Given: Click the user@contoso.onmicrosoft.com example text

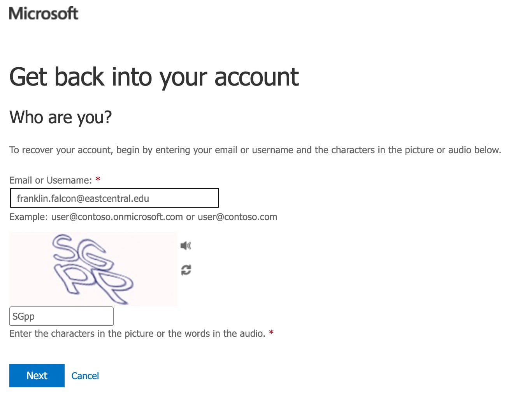Looking at the screenshot, I should tap(117, 217).
